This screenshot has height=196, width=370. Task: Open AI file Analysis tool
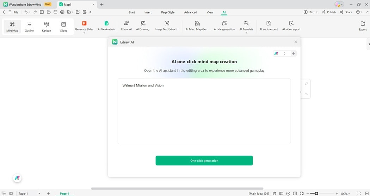[x=106, y=26]
